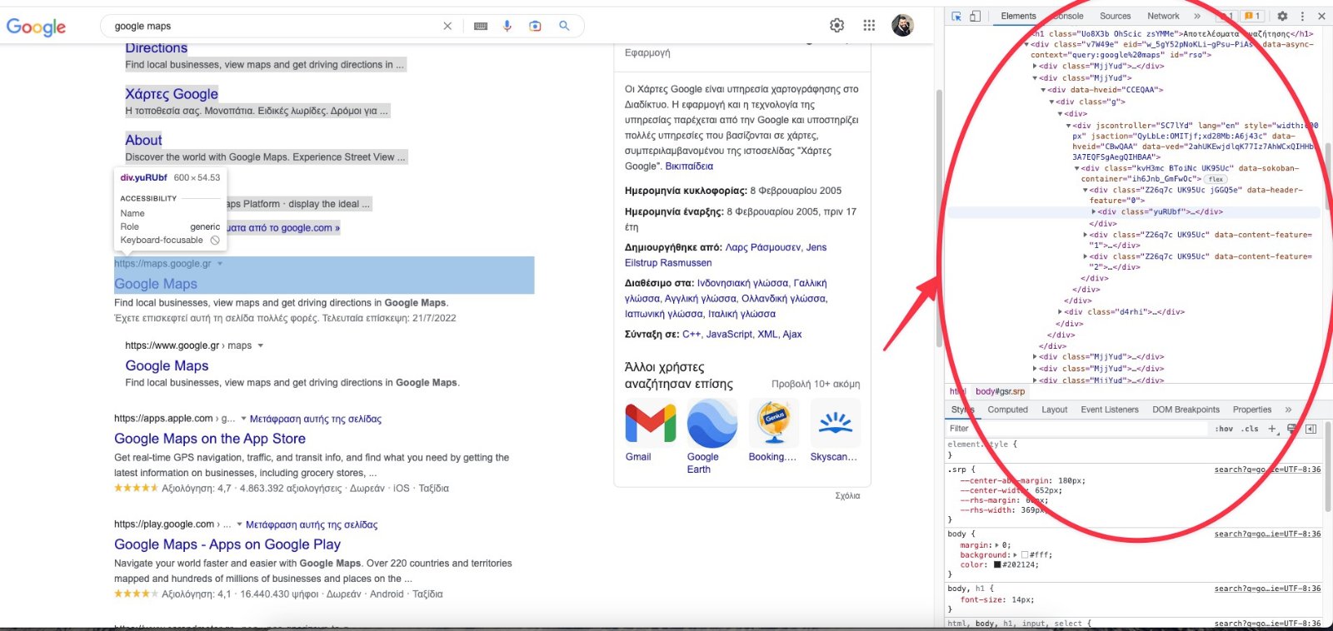Click Προβολή 10+ ακόμη link

816,384
